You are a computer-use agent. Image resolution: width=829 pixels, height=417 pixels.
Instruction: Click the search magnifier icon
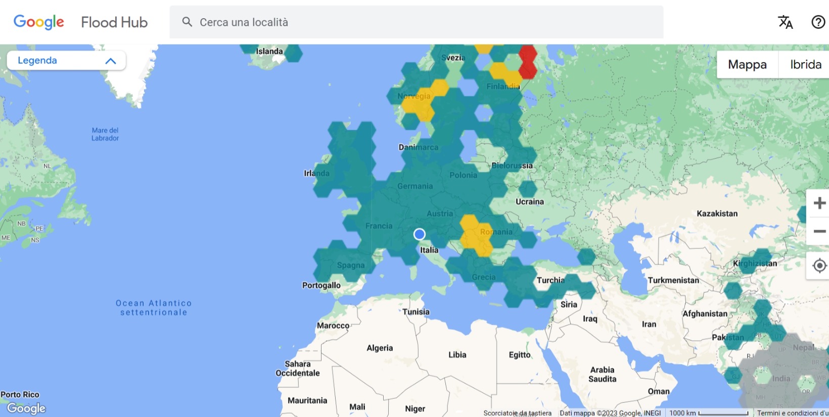tap(187, 22)
